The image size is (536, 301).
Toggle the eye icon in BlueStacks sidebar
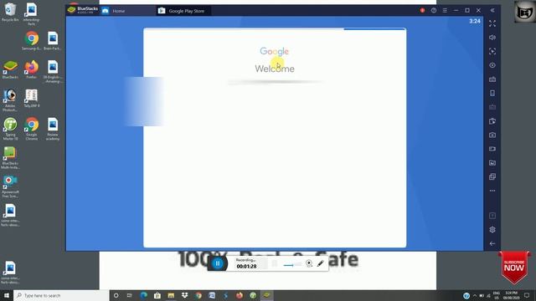[x=492, y=65]
